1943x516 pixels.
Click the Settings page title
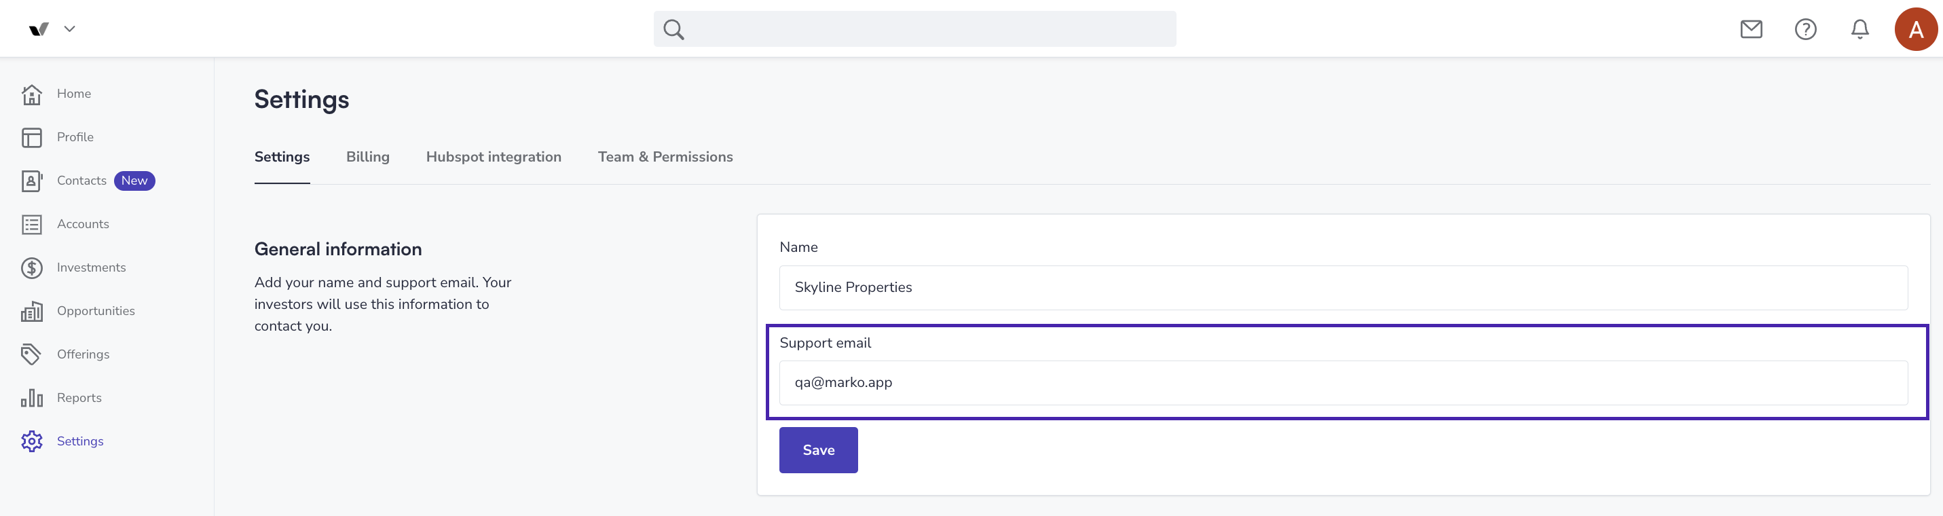click(x=301, y=100)
